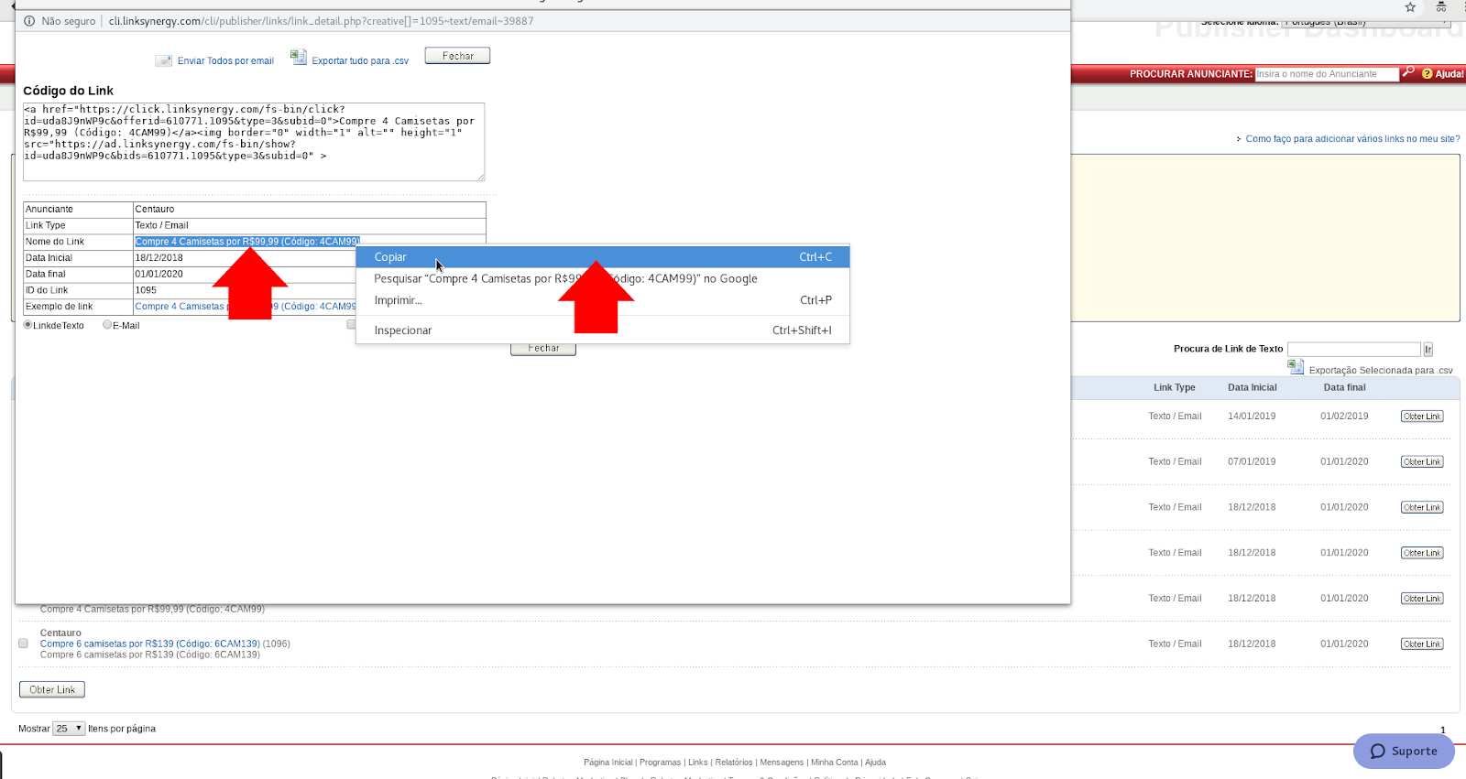Click the advertiser name search field
This screenshot has width=1466, height=779.
point(1327,74)
